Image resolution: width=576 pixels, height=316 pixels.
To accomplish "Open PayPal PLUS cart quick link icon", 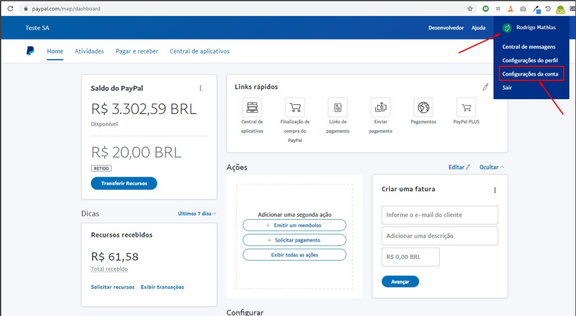I will pyautogui.click(x=466, y=107).
